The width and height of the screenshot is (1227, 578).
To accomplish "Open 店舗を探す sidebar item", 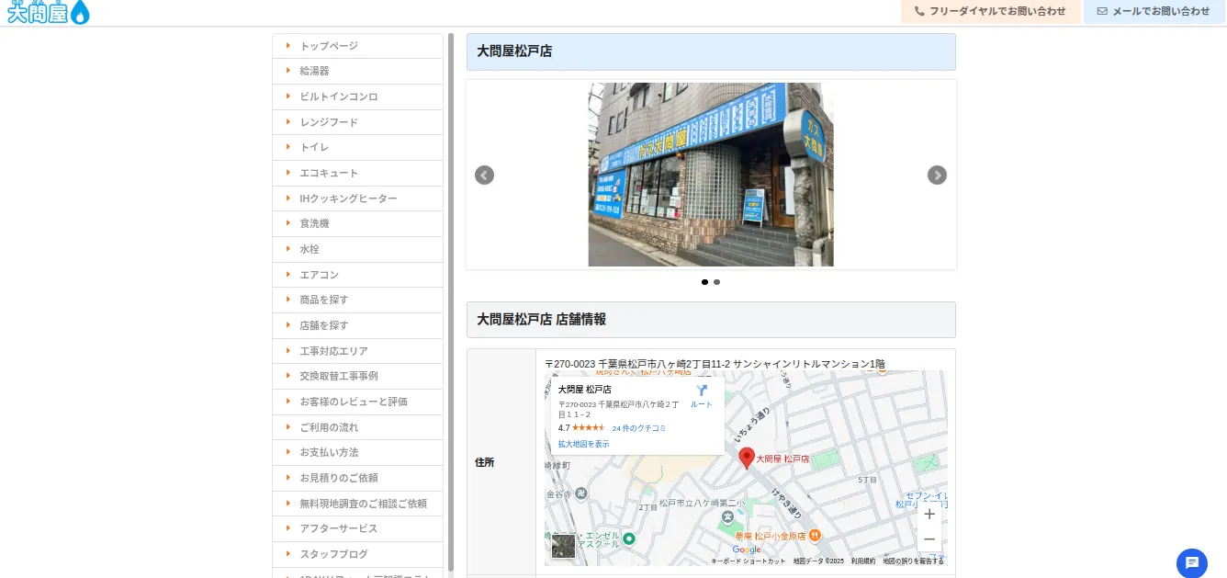I will 357,325.
